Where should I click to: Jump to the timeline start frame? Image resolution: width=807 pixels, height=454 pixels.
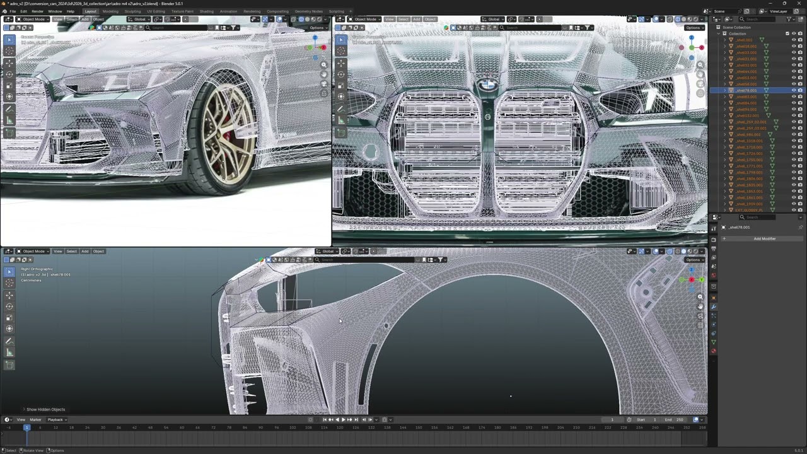pos(325,420)
